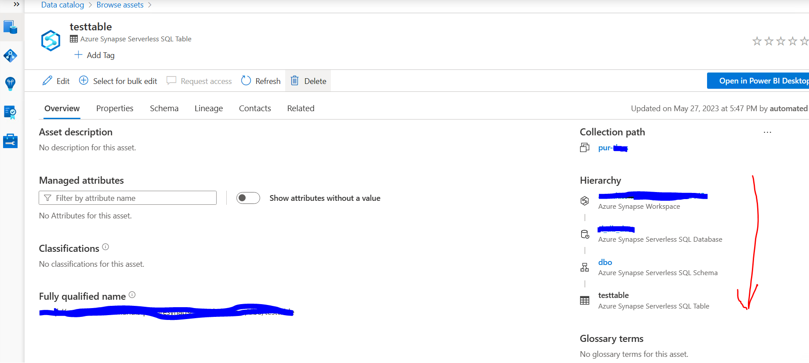Open the Management toolbox sidebar icon
Viewport: 809px width, 363px height.
[10, 141]
